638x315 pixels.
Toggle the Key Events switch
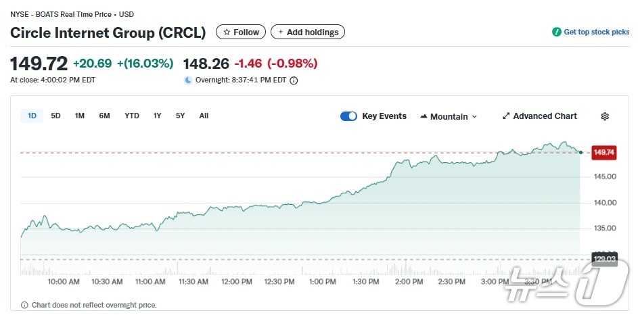pos(348,116)
